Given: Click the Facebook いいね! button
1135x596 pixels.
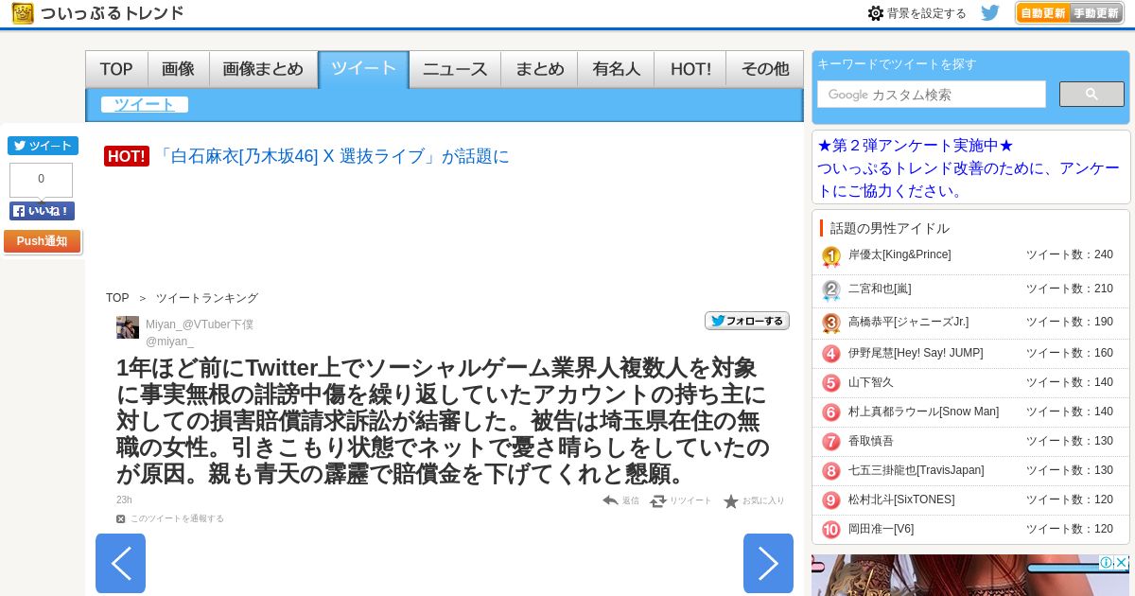Looking at the screenshot, I should coord(42,211).
